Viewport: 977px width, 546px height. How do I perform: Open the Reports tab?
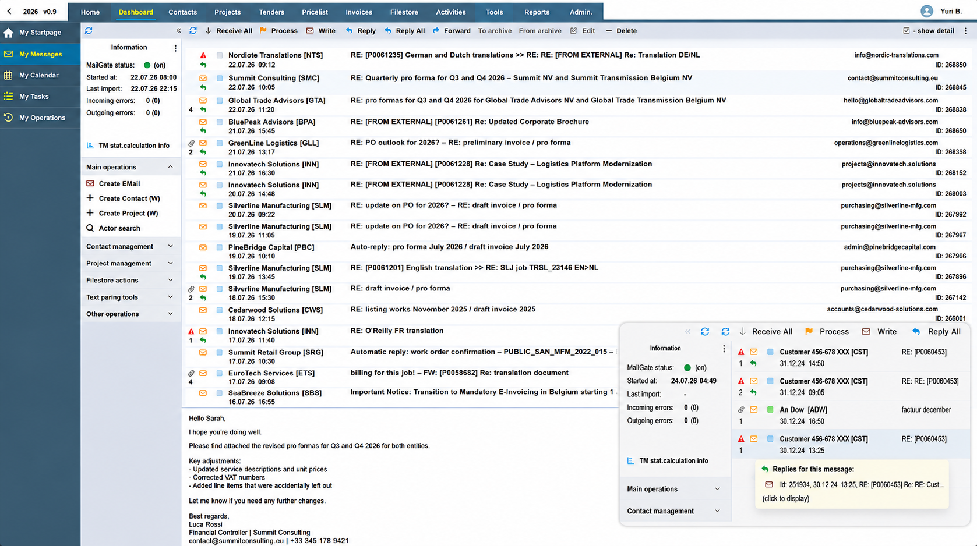[537, 12]
